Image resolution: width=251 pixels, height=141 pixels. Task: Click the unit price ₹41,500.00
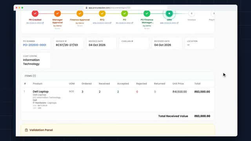(x=180, y=92)
